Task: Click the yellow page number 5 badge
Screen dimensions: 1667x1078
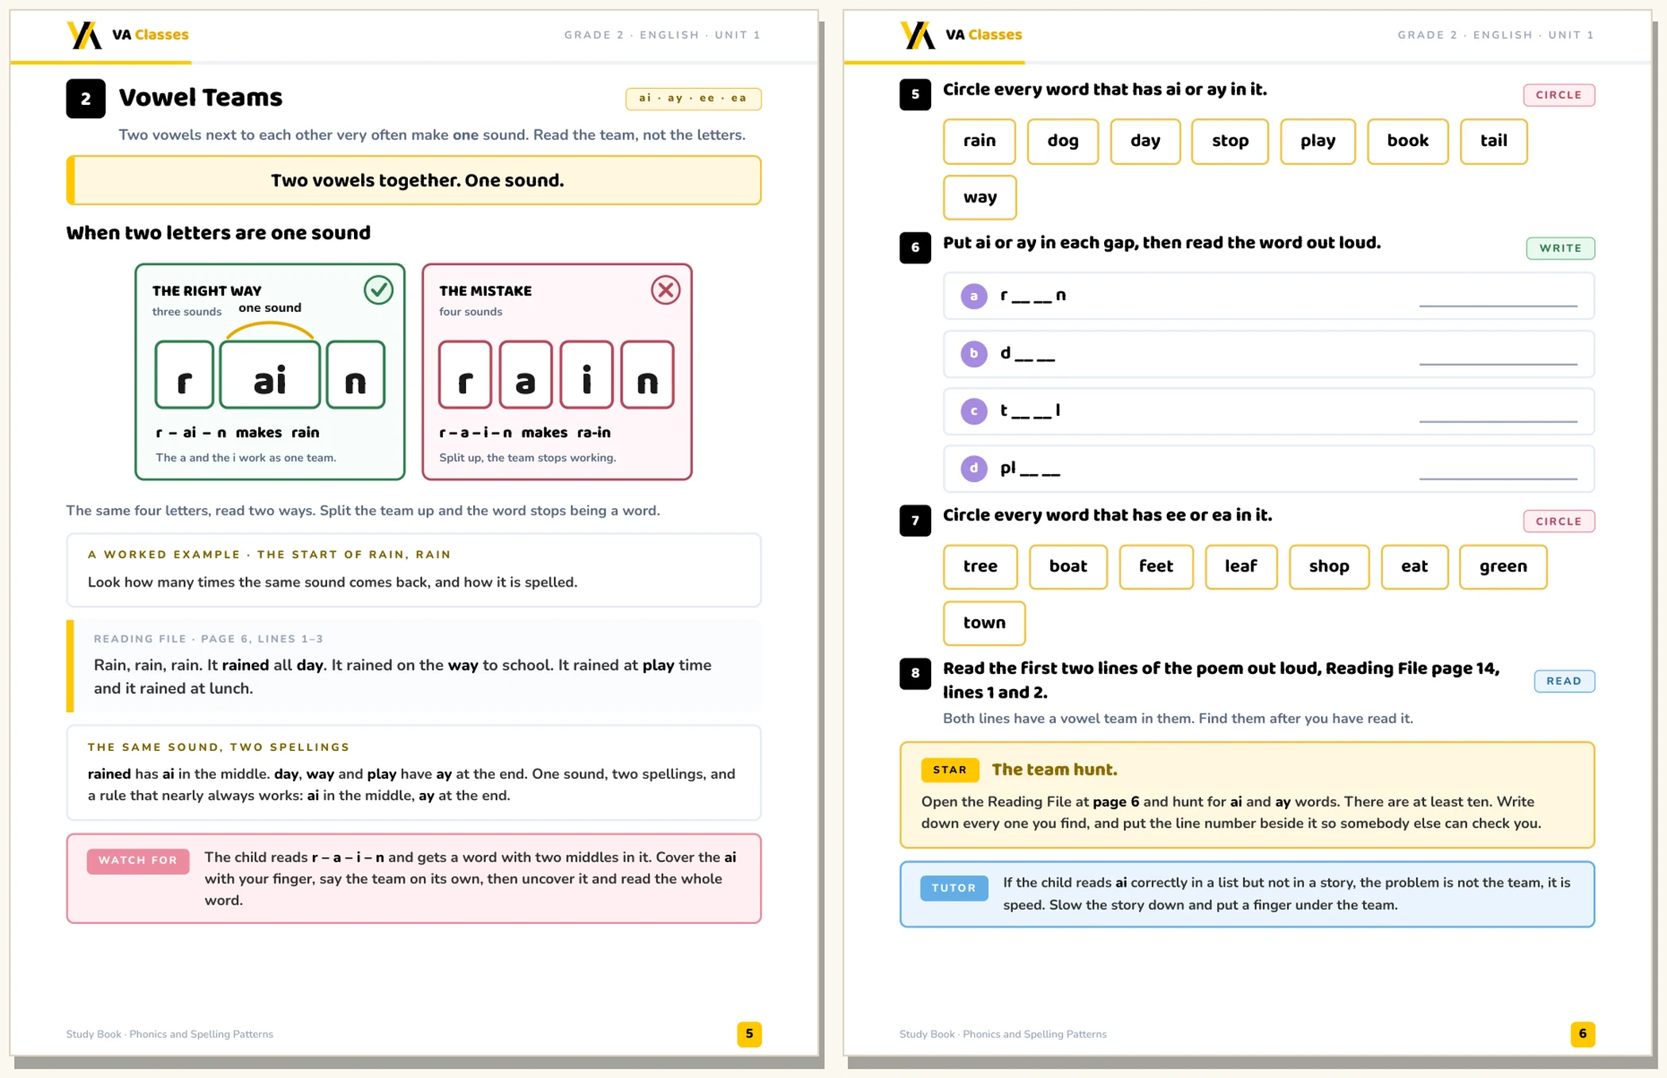Action: (x=749, y=1034)
